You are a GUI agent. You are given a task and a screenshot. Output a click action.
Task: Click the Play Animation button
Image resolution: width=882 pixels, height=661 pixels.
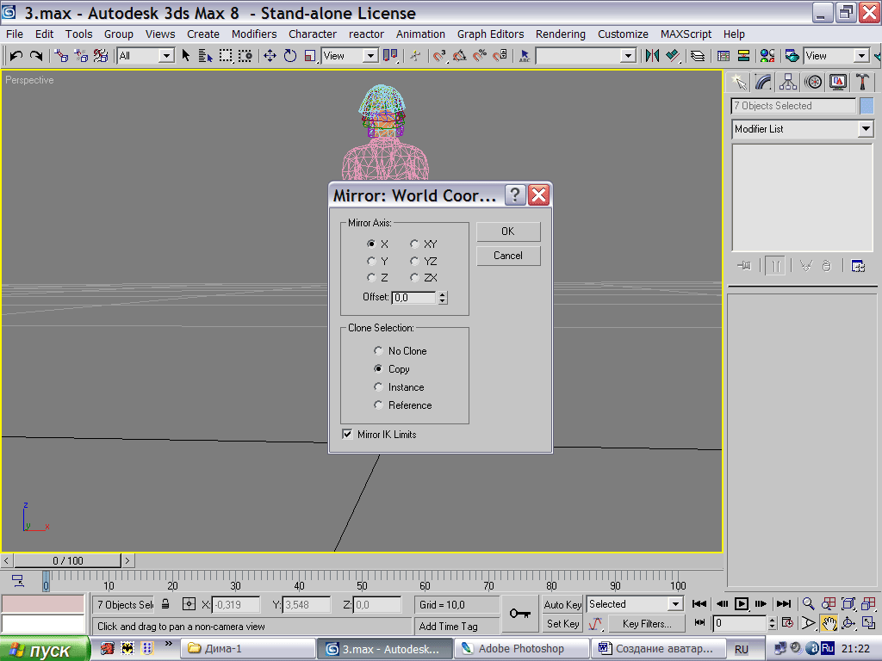[742, 604]
